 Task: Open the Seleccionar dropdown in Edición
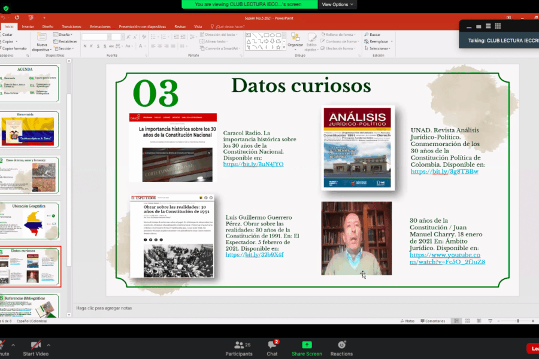pyautogui.click(x=378, y=48)
